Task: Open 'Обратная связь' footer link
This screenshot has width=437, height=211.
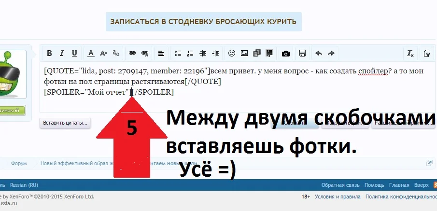Action: click(340, 185)
